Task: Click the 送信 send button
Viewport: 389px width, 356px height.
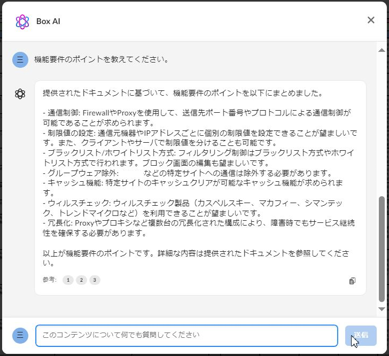Action: click(361, 336)
